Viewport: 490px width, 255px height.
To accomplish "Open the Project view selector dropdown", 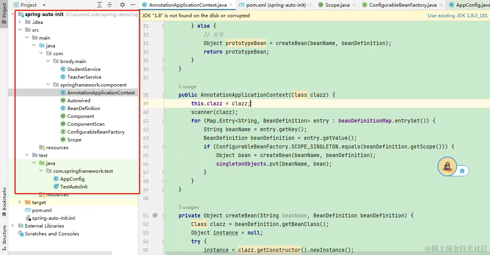I will click(44, 5).
